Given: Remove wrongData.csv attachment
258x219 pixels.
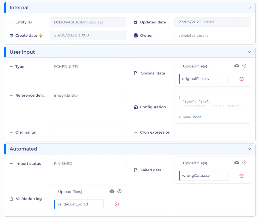Looking at the screenshot, I should point(241,176).
